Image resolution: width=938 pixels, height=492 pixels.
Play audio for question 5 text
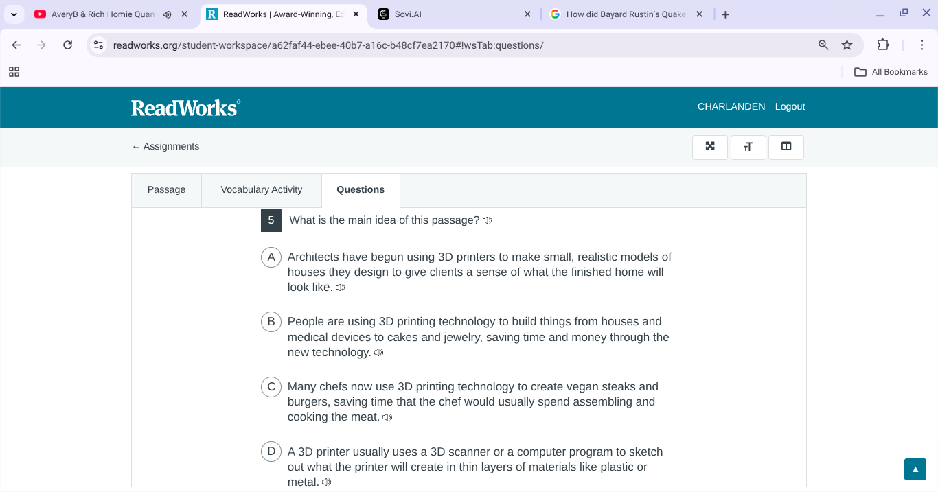coord(487,220)
